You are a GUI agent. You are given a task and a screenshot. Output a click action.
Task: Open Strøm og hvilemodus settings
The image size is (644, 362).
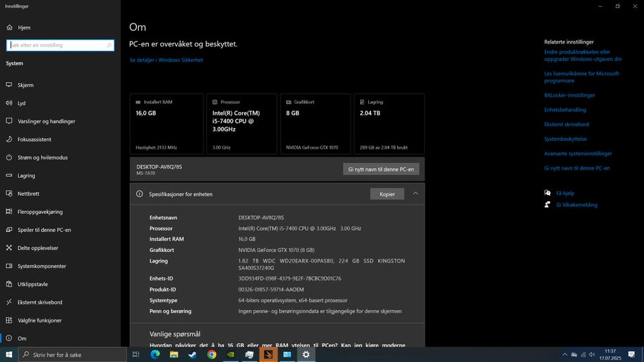coord(42,158)
